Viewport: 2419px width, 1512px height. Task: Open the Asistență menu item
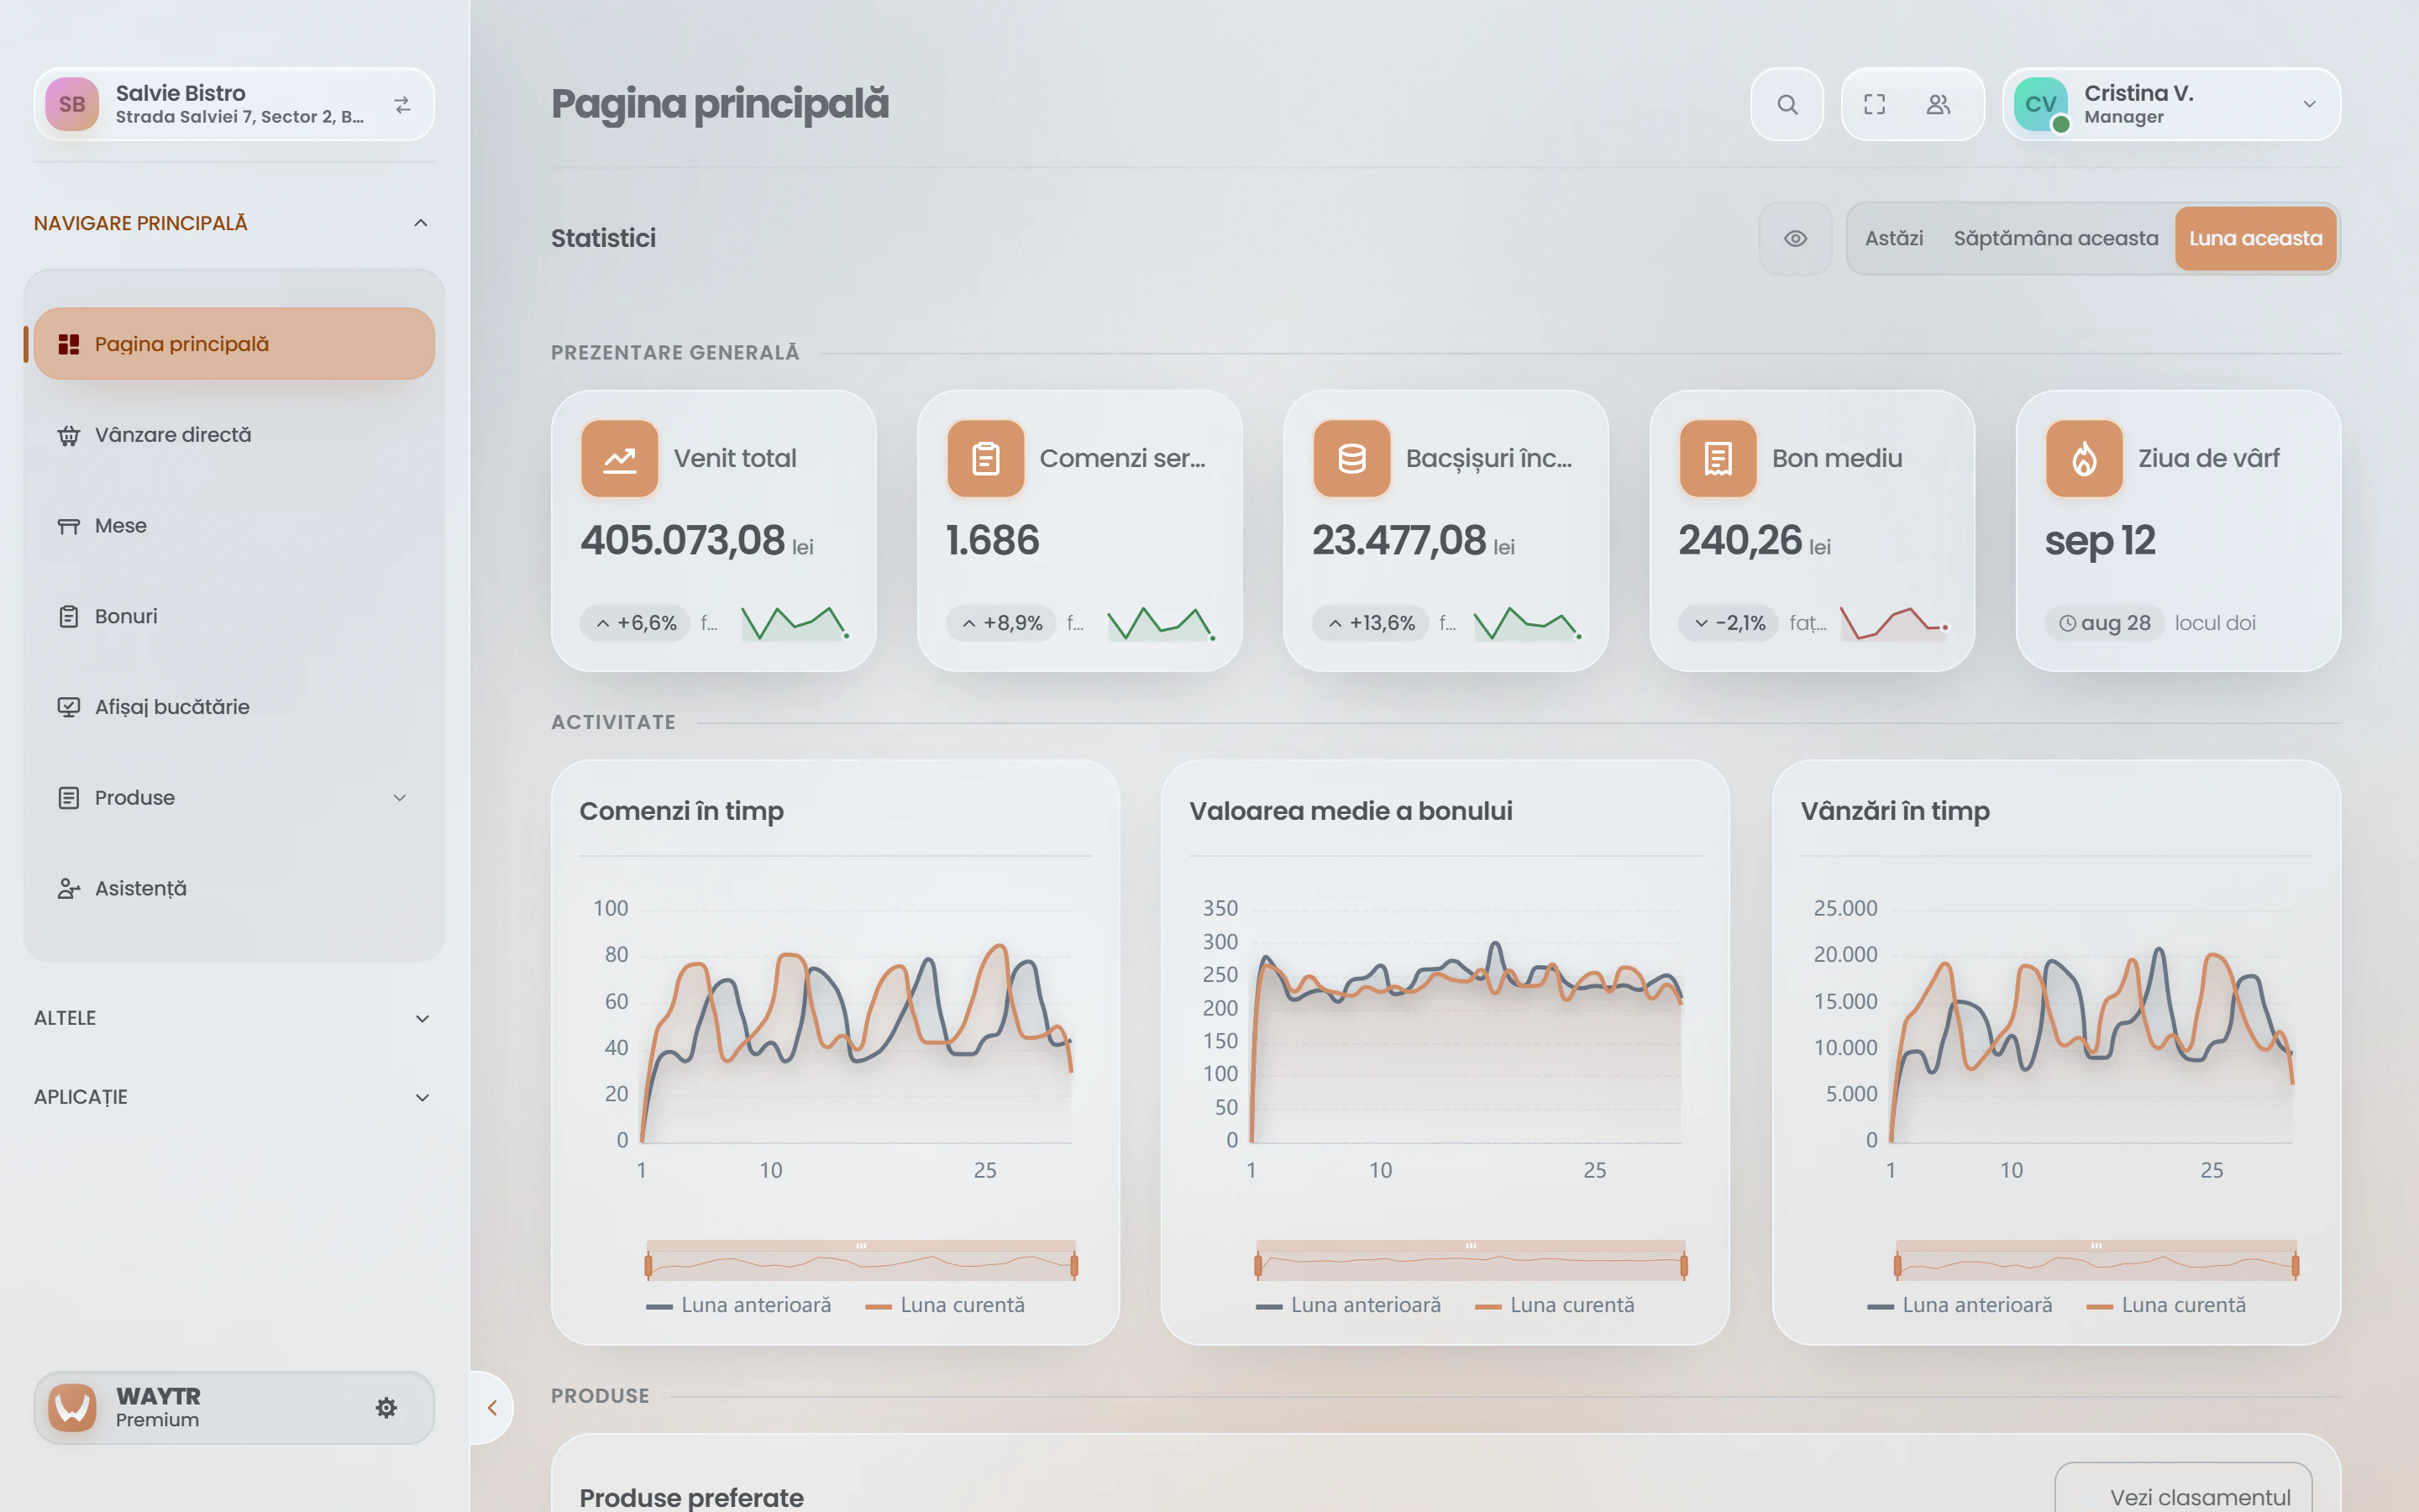pyautogui.click(x=234, y=888)
